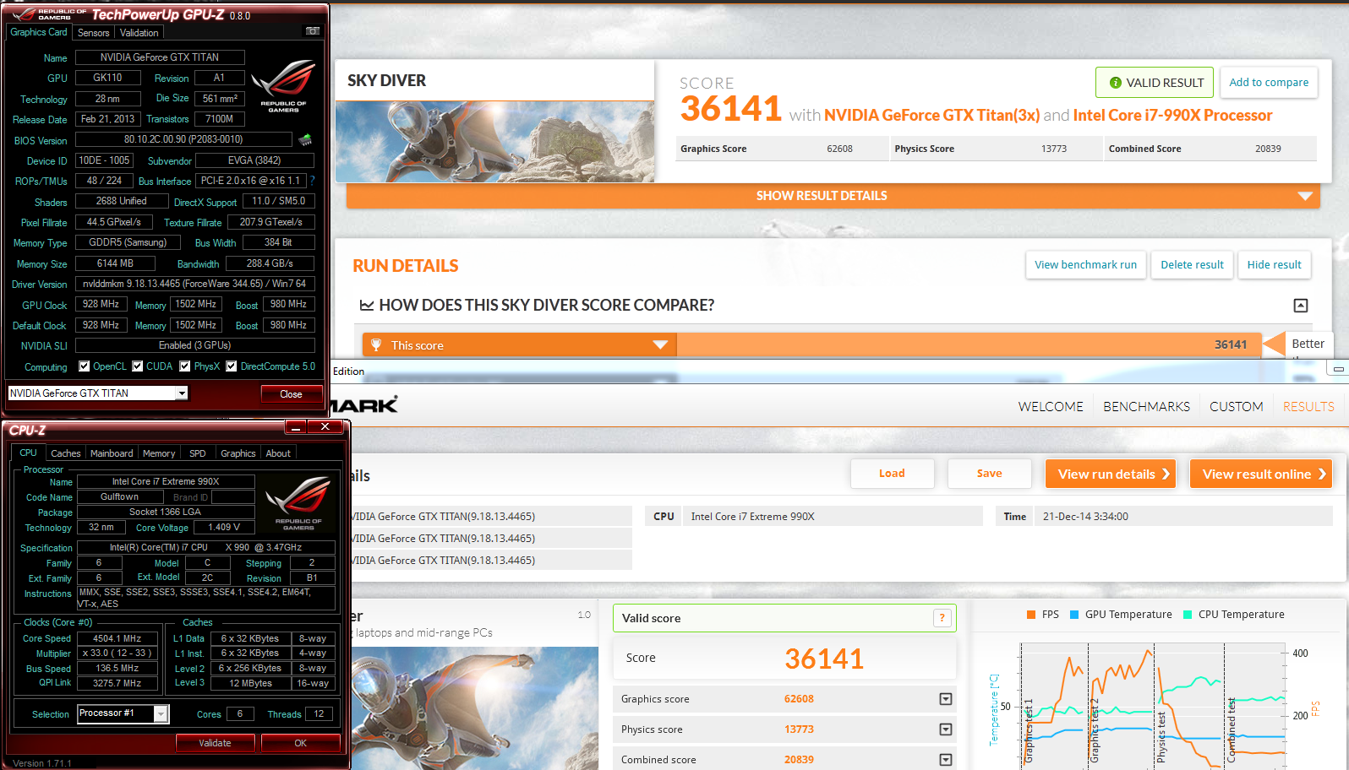1349x770 pixels.
Task: Switch to the Sensors tab in GPU-Z
Action: (93, 33)
